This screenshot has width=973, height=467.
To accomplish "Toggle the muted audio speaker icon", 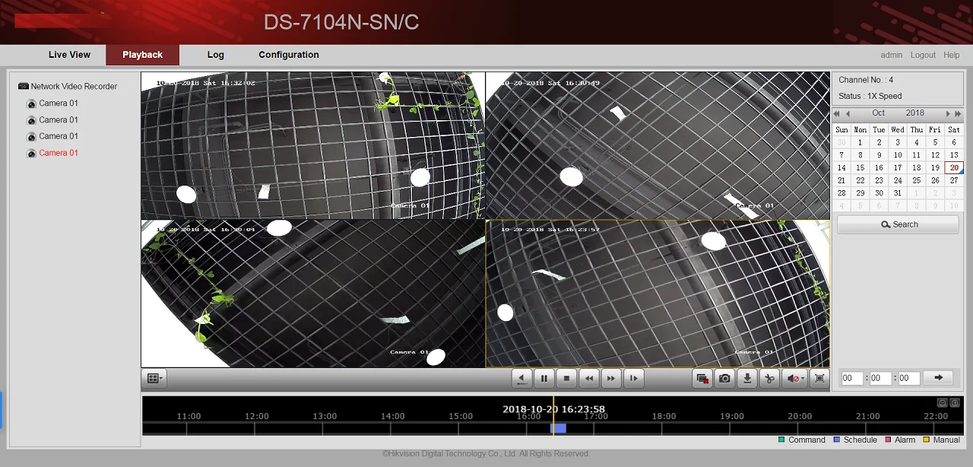I will click(x=794, y=378).
